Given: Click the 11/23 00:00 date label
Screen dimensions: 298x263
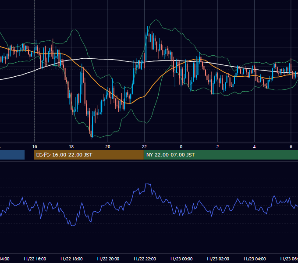Looking at the screenshot, I should (181, 259).
